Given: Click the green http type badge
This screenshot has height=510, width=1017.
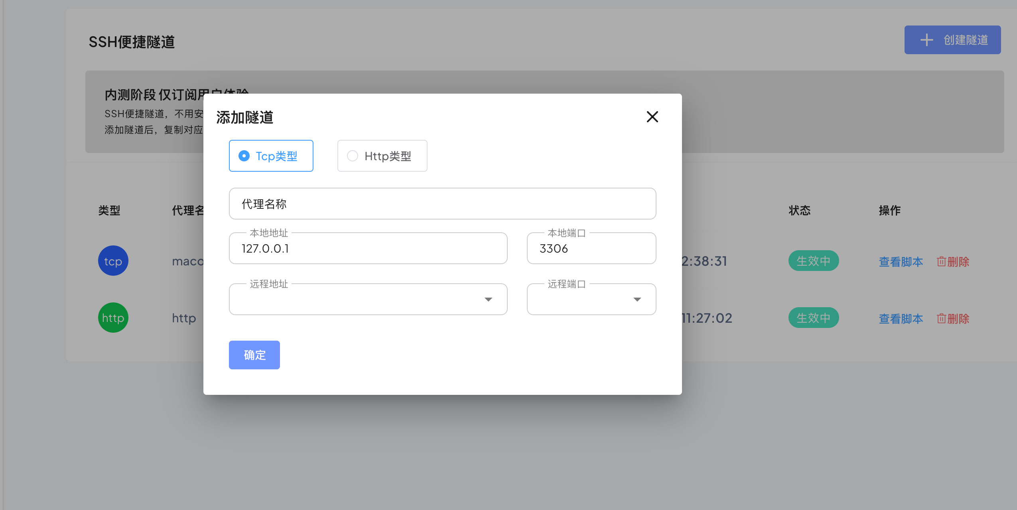Looking at the screenshot, I should (x=113, y=318).
